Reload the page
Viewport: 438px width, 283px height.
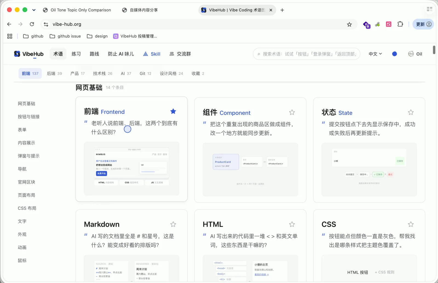click(32, 24)
